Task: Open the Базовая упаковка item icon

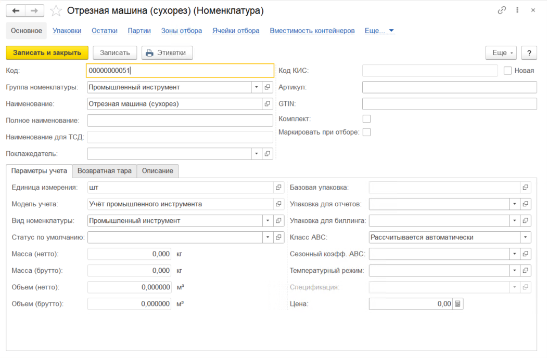Action: [526, 188]
